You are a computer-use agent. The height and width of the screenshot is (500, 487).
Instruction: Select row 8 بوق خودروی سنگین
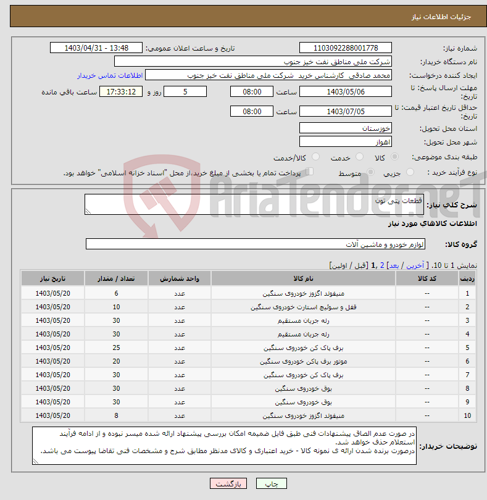pyautogui.click(x=303, y=388)
